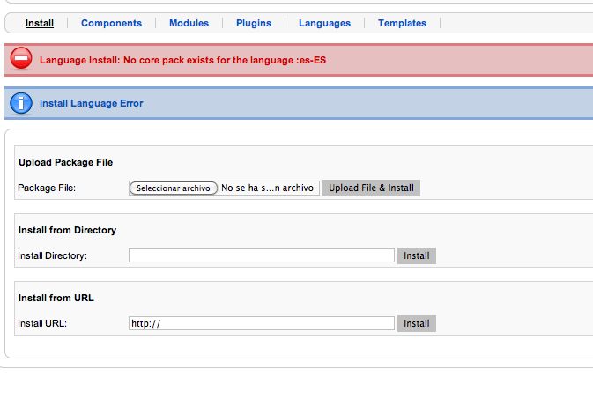The height and width of the screenshot is (399, 593).
Task: Focus the Install Directory text field
Action: coord(262,255)
